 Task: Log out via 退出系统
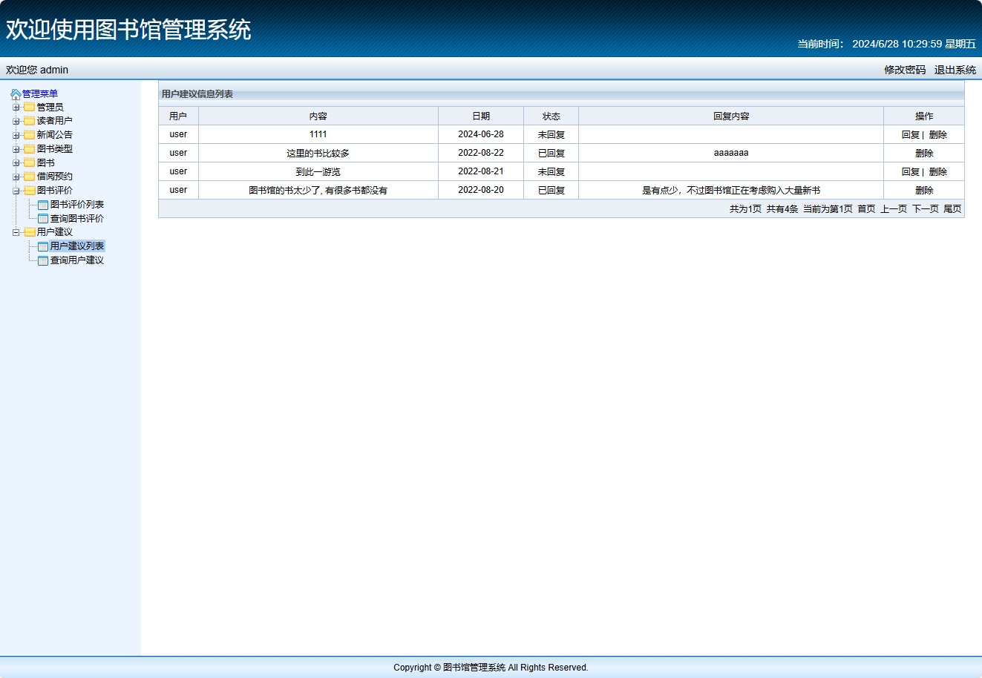(x=955, y=70)
